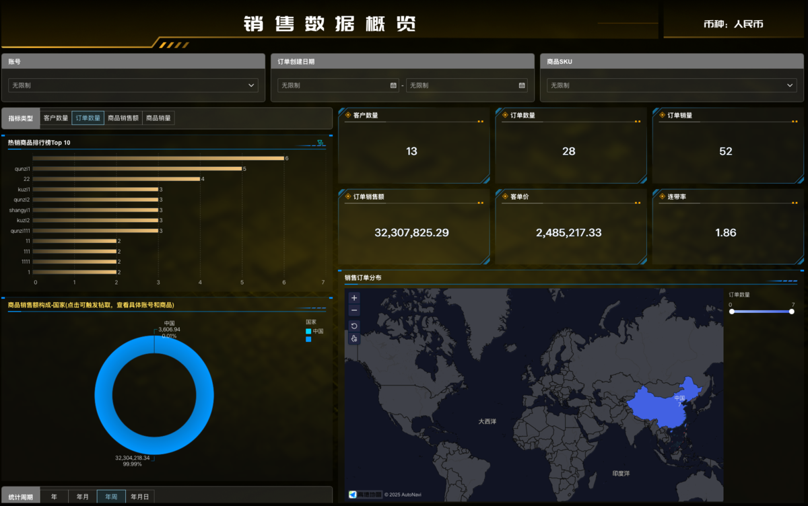Viewport: 808px width, 506px height.
Task: Expand the 商品SKU dropdown
Action: coord(671,85)
